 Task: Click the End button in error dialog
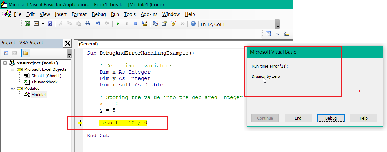pyautogui.click(x=298, y=118)
